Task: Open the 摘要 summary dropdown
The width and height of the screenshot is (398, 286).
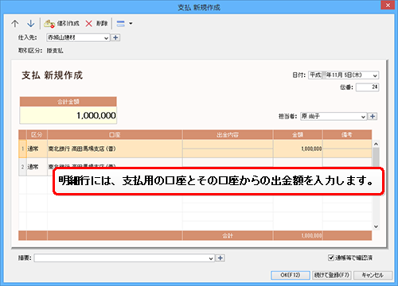Action: (211, 258)
